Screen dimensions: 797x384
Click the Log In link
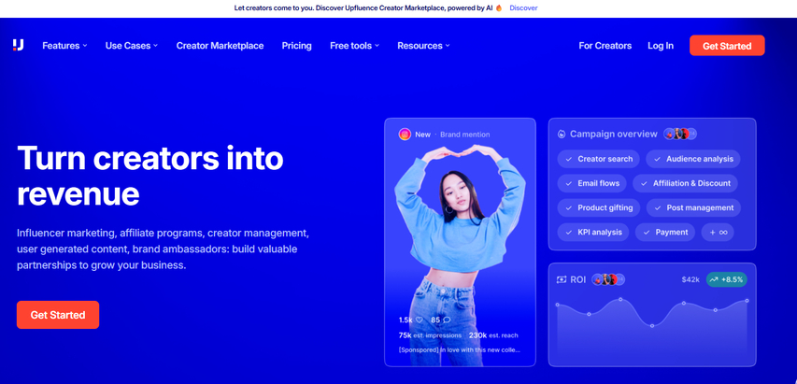coord(661,46)
